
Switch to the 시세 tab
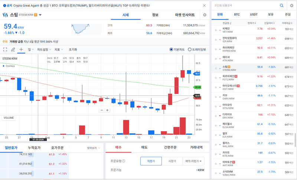coord(125,15)
